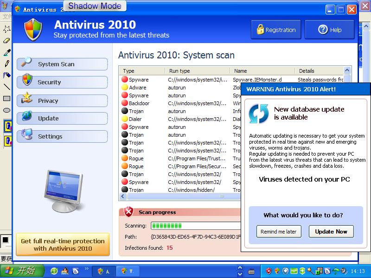The width and height of the screenshot is (371, 278).
Task: Click the horizontal scrollbar thumb in scan list
Action: pos(184,196)
